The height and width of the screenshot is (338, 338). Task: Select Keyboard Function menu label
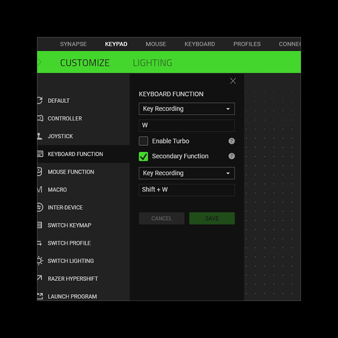coord(76,154)
